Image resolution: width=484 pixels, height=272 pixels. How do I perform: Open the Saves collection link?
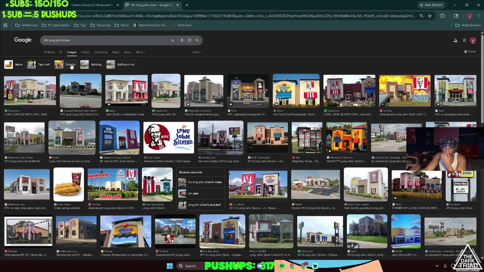(470, 51)
